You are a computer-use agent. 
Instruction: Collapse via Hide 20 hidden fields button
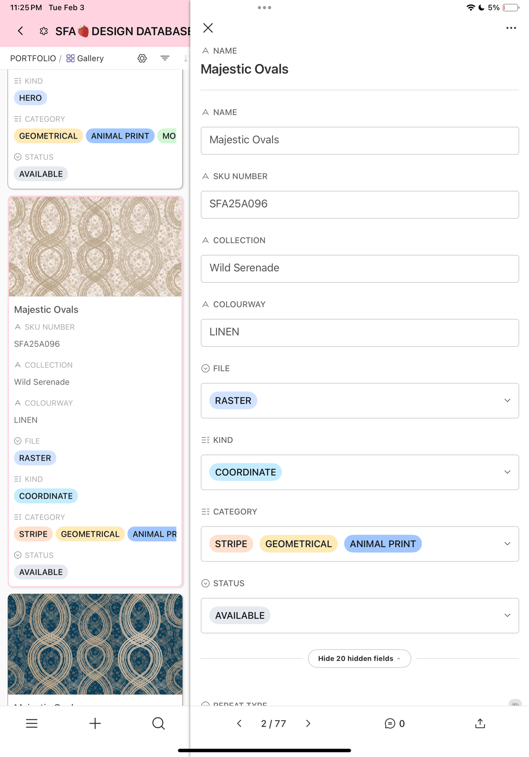(x=359, y=658)
